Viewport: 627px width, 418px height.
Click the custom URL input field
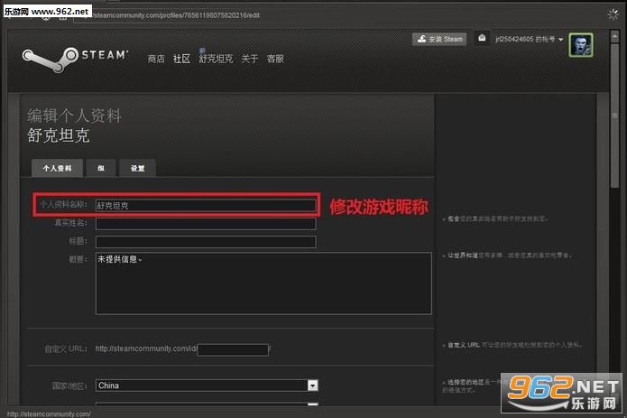click(233, 349)
